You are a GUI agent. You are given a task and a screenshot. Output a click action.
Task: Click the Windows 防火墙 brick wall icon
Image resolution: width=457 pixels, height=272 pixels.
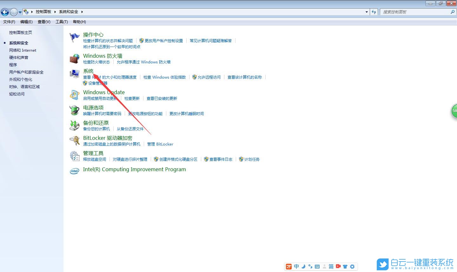(74, 58)
